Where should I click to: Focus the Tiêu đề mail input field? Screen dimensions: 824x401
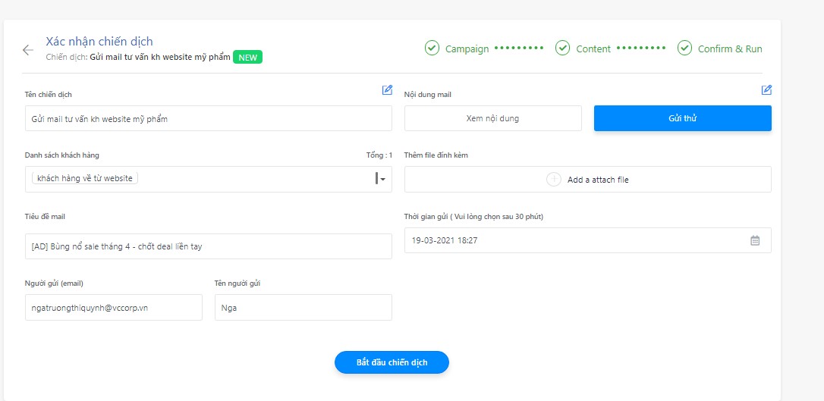point(209,246)
